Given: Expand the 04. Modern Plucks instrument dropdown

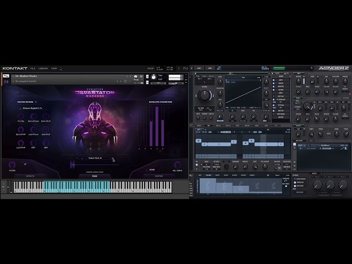Looking at the screenshot, I should point(13,76).
